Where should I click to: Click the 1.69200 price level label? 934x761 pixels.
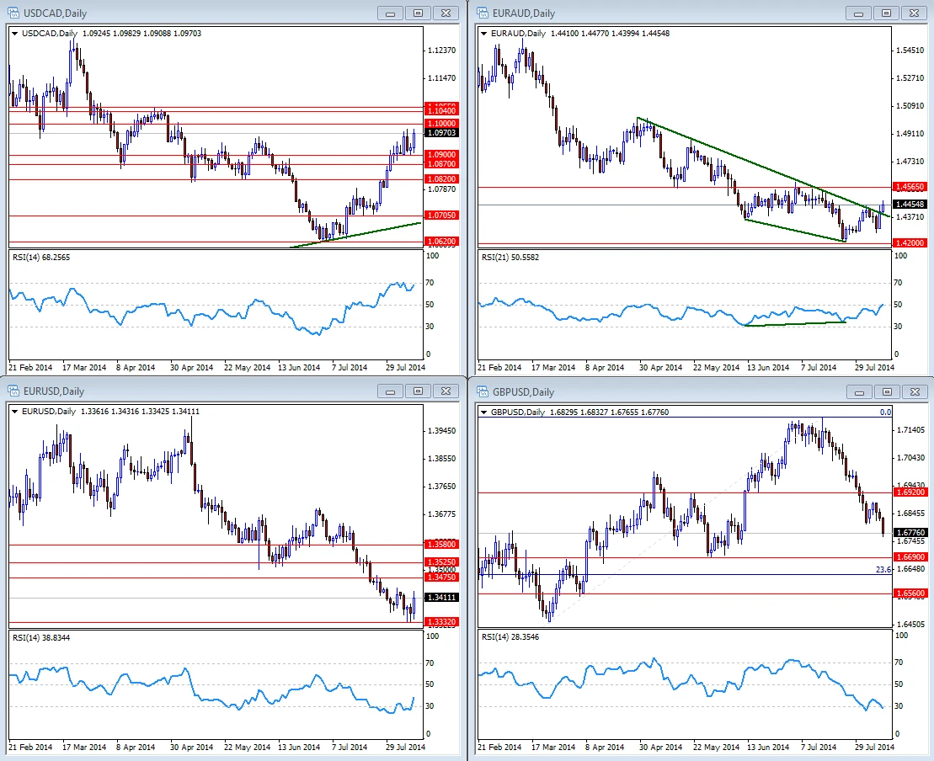click(x=910, y=492)
